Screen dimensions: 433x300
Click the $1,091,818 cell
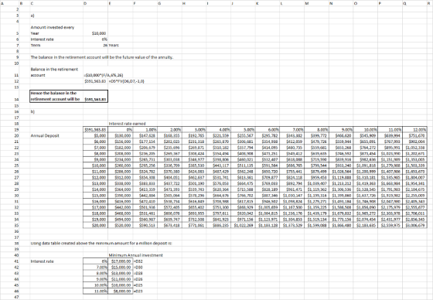point(366,165)
